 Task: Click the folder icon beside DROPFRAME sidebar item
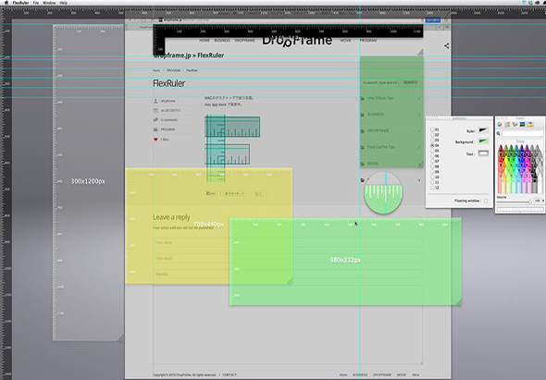tap(363, 131)
